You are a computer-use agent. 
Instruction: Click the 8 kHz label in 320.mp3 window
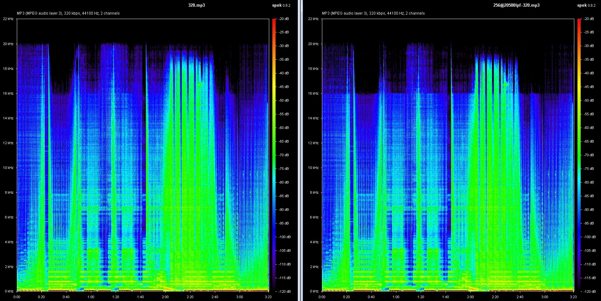(9, 192)
